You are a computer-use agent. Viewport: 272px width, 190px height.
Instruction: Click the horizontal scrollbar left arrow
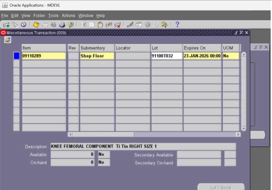pyautogui.click(x=70, y=134)
